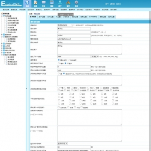
Task: Open the transfer protocol dropdown
Action: (65, 25)
